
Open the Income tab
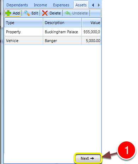point(40,5)
